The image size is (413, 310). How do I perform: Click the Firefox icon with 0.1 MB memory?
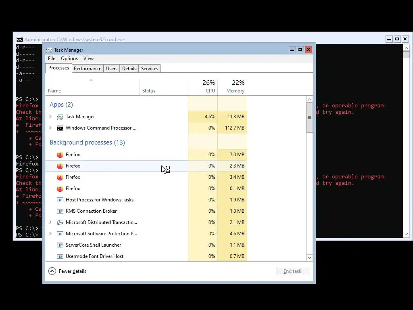60,189
